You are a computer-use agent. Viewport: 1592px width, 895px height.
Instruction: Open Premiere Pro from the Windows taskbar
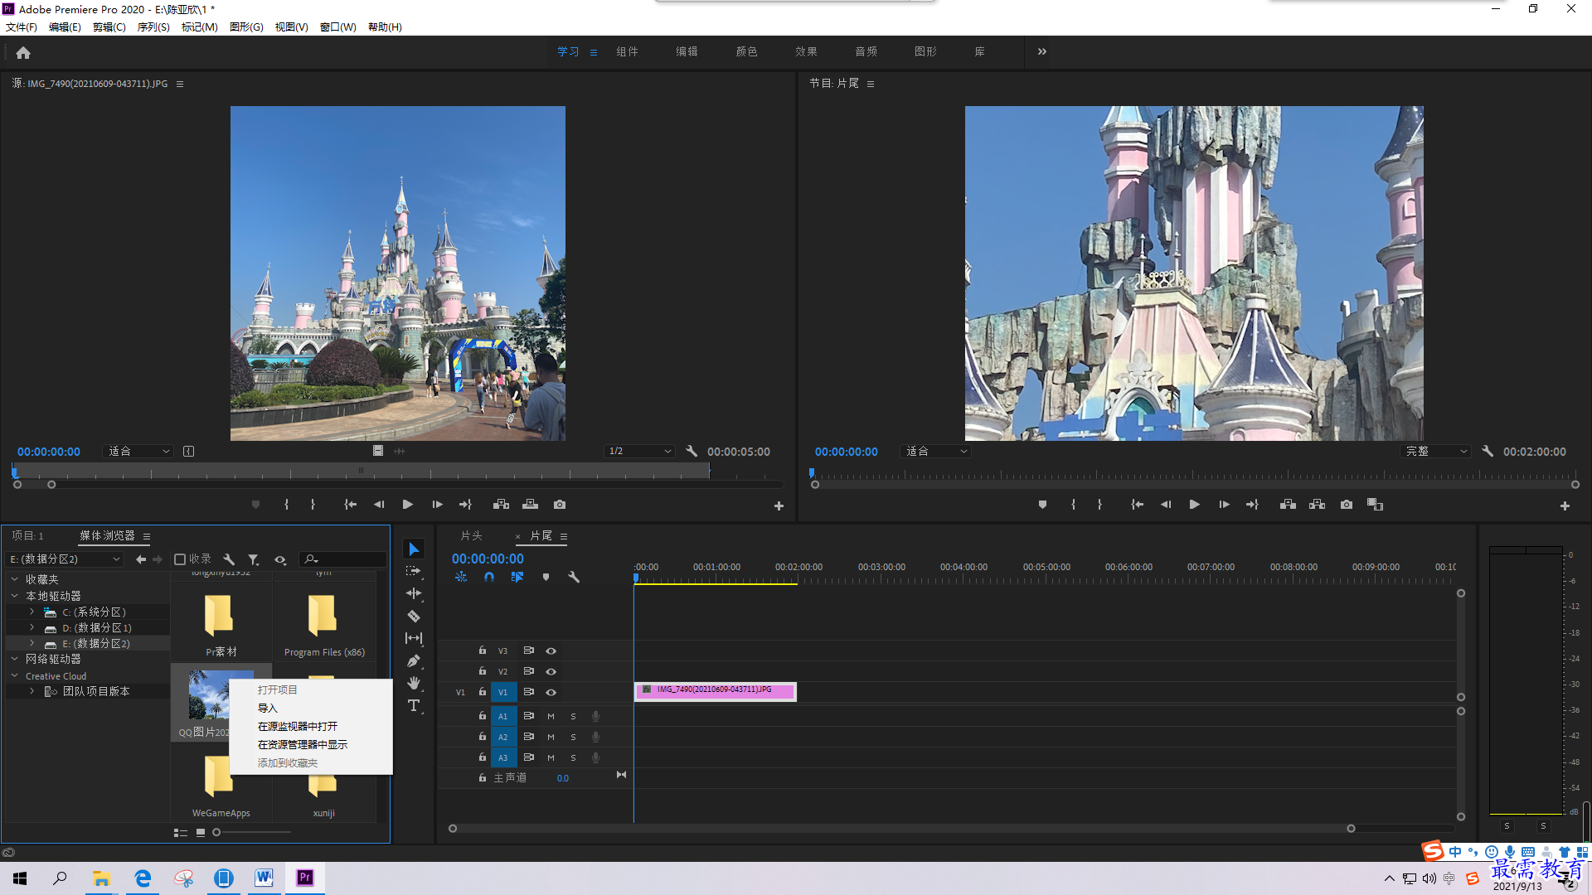click(304, 878)
